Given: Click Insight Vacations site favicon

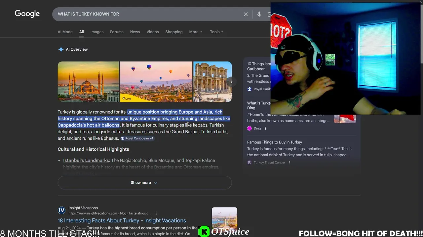Looking at the screenshot, I should (61, 211).
